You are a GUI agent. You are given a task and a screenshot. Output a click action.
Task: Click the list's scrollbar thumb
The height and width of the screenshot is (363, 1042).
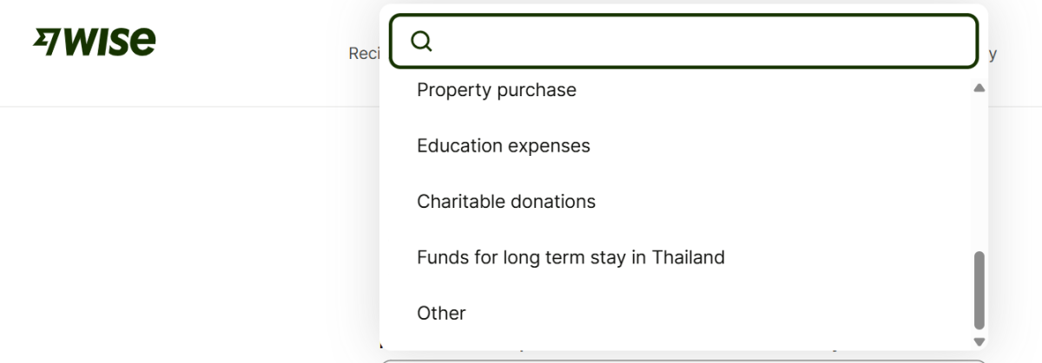tap(979, 290)
